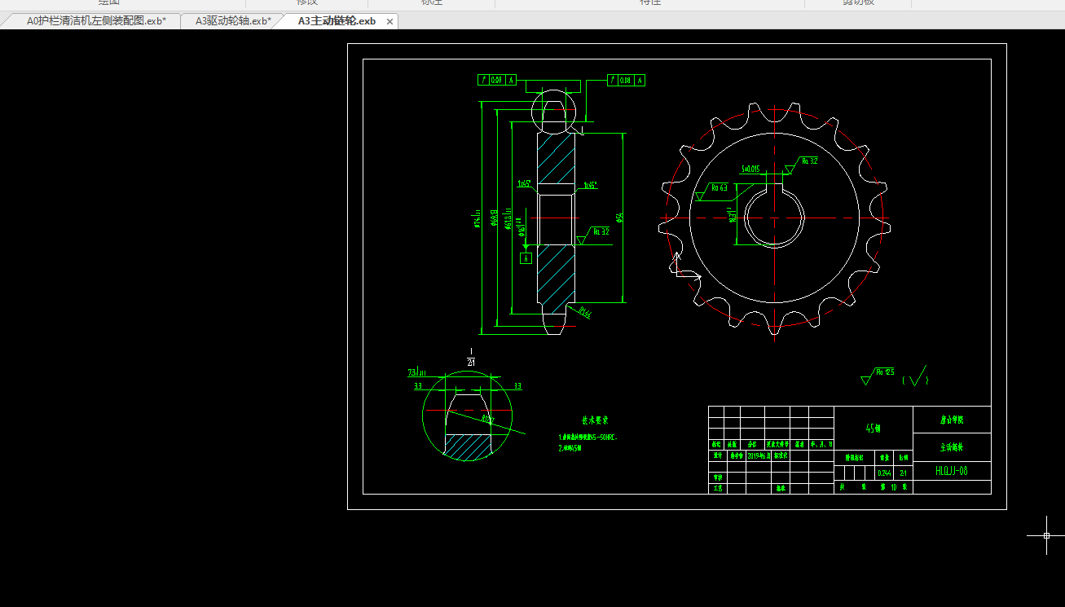
Task: Click the 0.244 weight value in title block
Action: coord(884,473)
